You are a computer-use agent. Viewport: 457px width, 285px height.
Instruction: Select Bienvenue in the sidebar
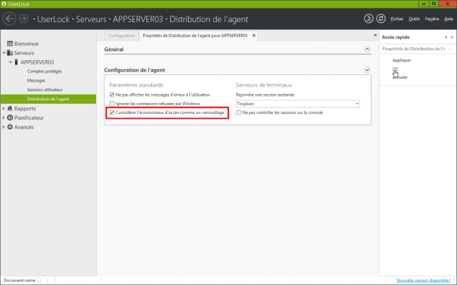point(26,44)
